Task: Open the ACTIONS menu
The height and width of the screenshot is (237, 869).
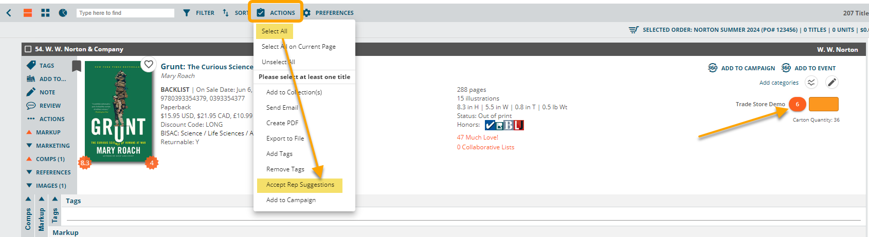Action: click(x=276, y=13)
